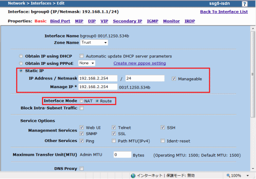Open the zoom level dropdown arrow
This screenshot has height=179, width=256.
[x=247, y=176]
